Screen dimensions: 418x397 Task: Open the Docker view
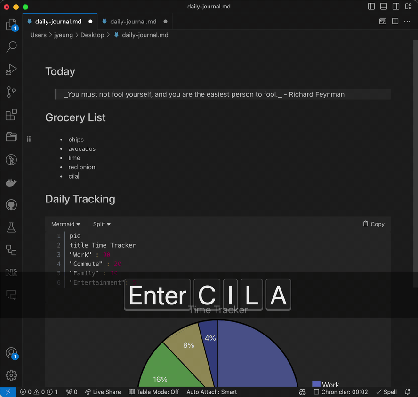click(11, 183)
